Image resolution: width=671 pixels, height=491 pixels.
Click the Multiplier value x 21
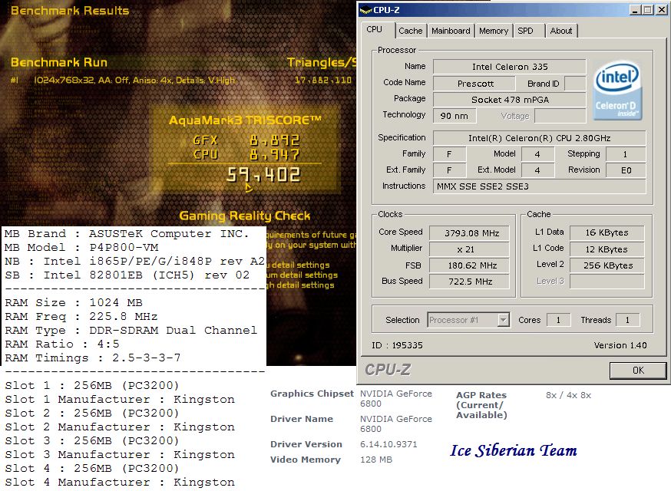tap(469, 249)
